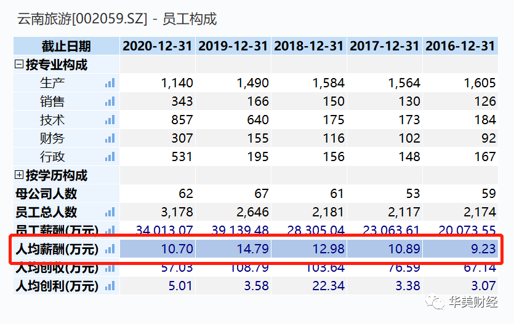Select the 行政 row label

click(52, 157)
